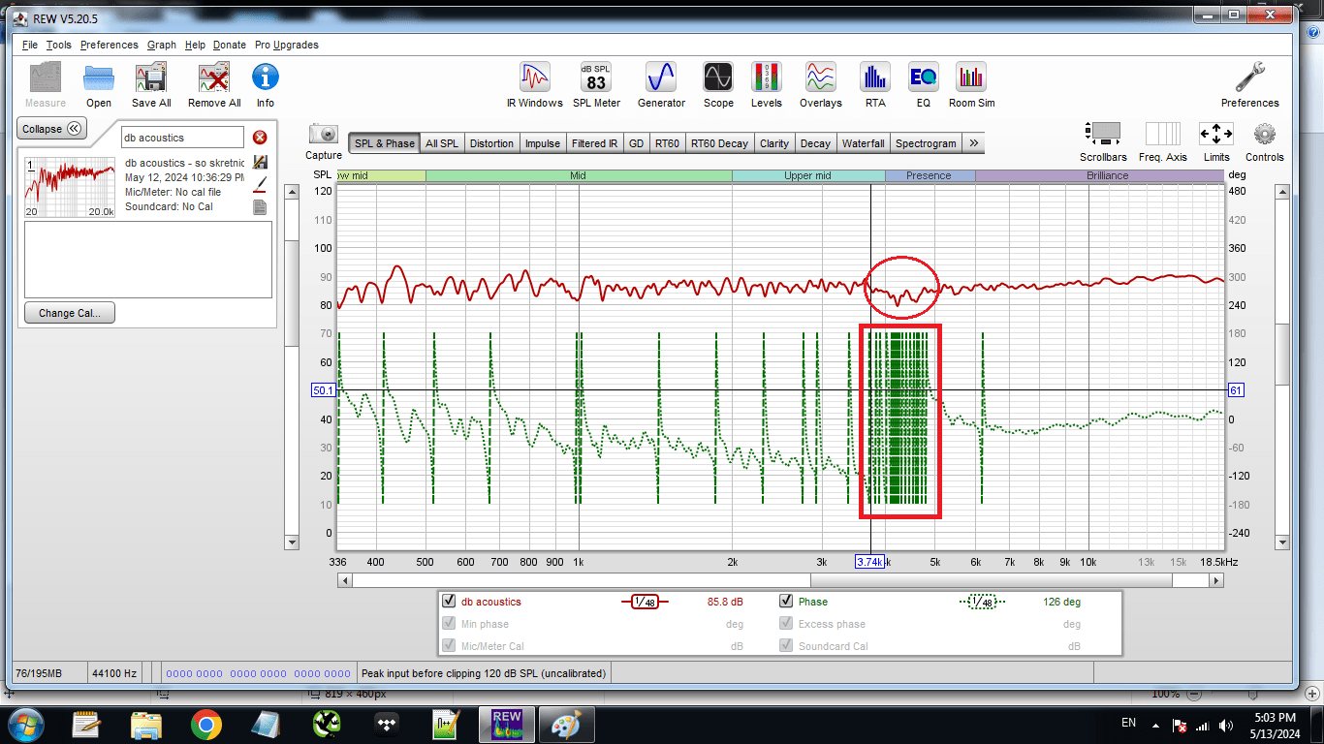
Task: Open Chrome from the taskbar
Action: [205, 724]
